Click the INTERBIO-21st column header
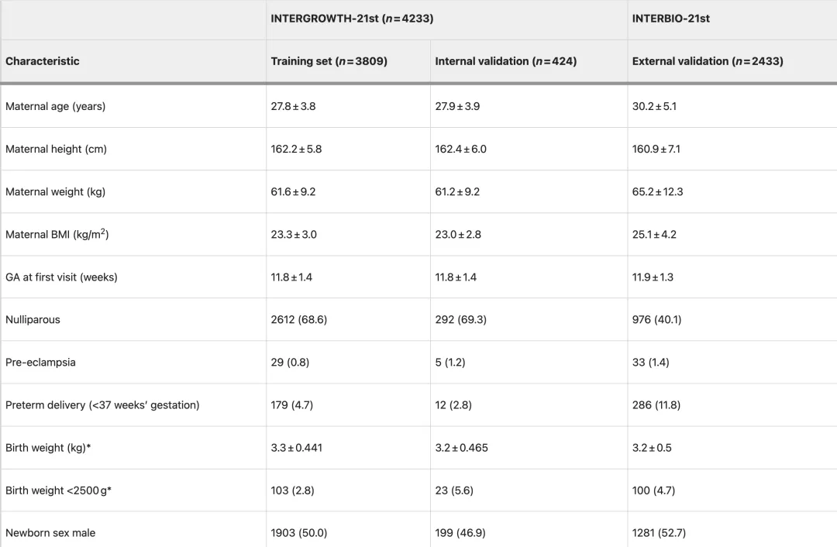Viewport: 837px width, 547px height. [670, 19]
